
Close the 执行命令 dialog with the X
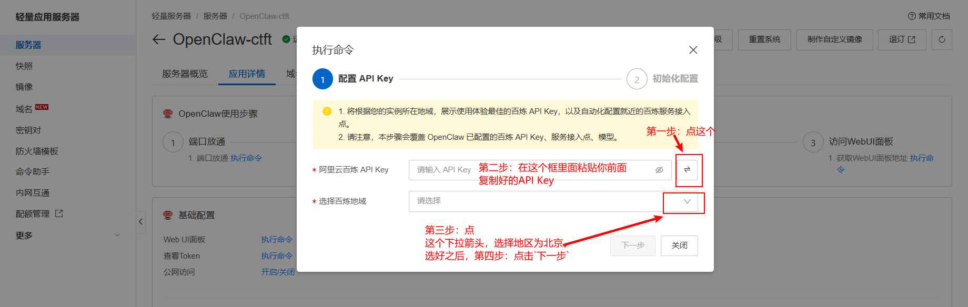693,50
